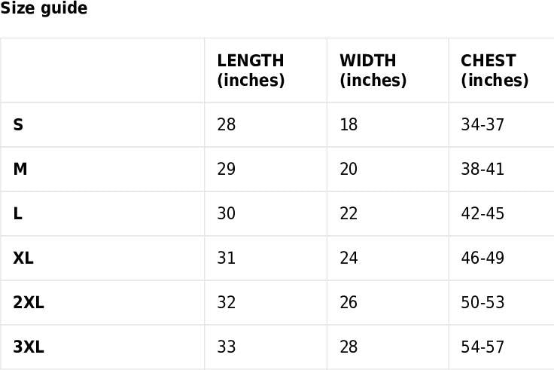
Task: Click chest range 42-45
Action: click(482, 213)
